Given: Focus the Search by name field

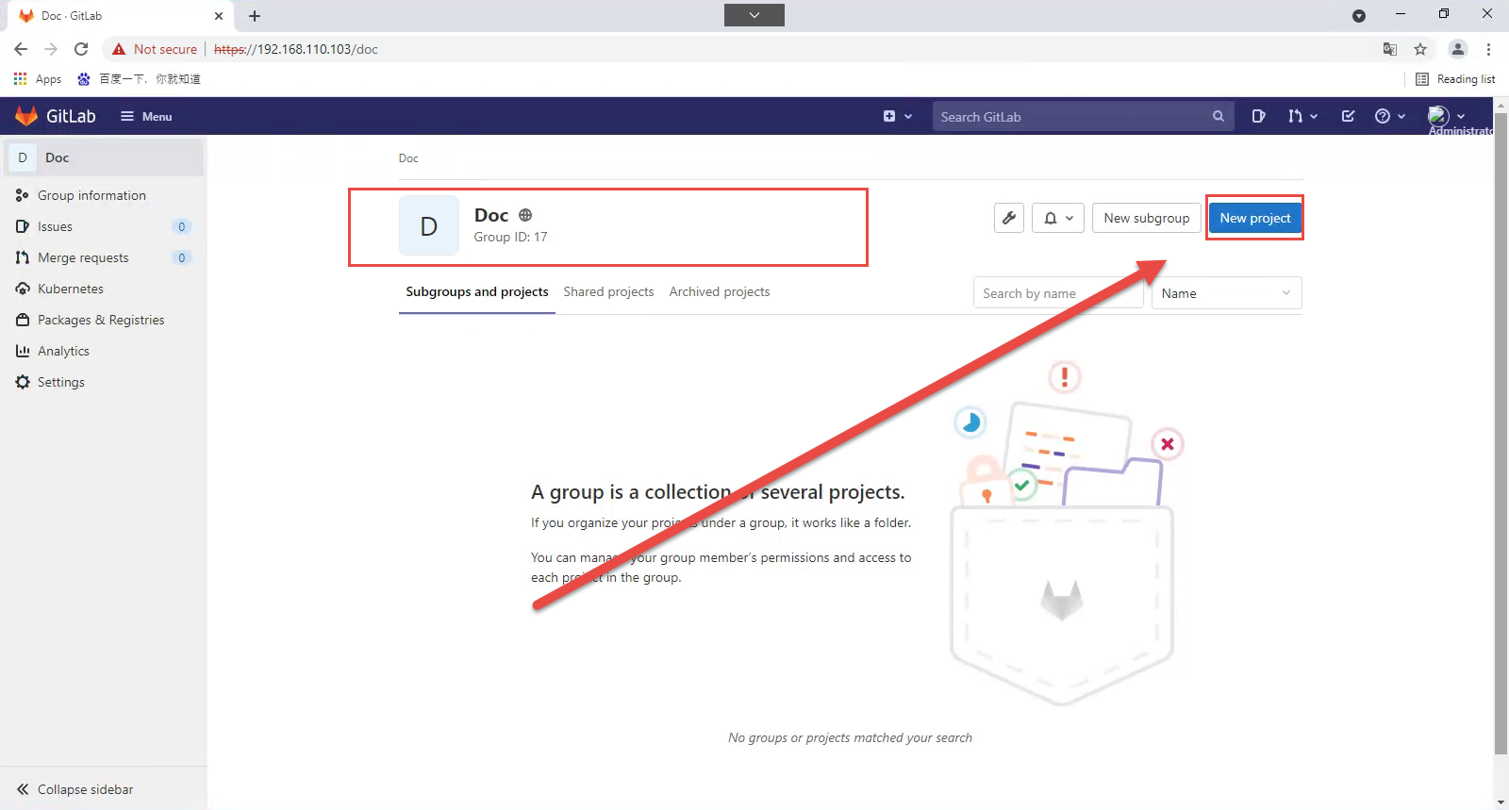Looking at the screenshot, I should pos(1058,293).
